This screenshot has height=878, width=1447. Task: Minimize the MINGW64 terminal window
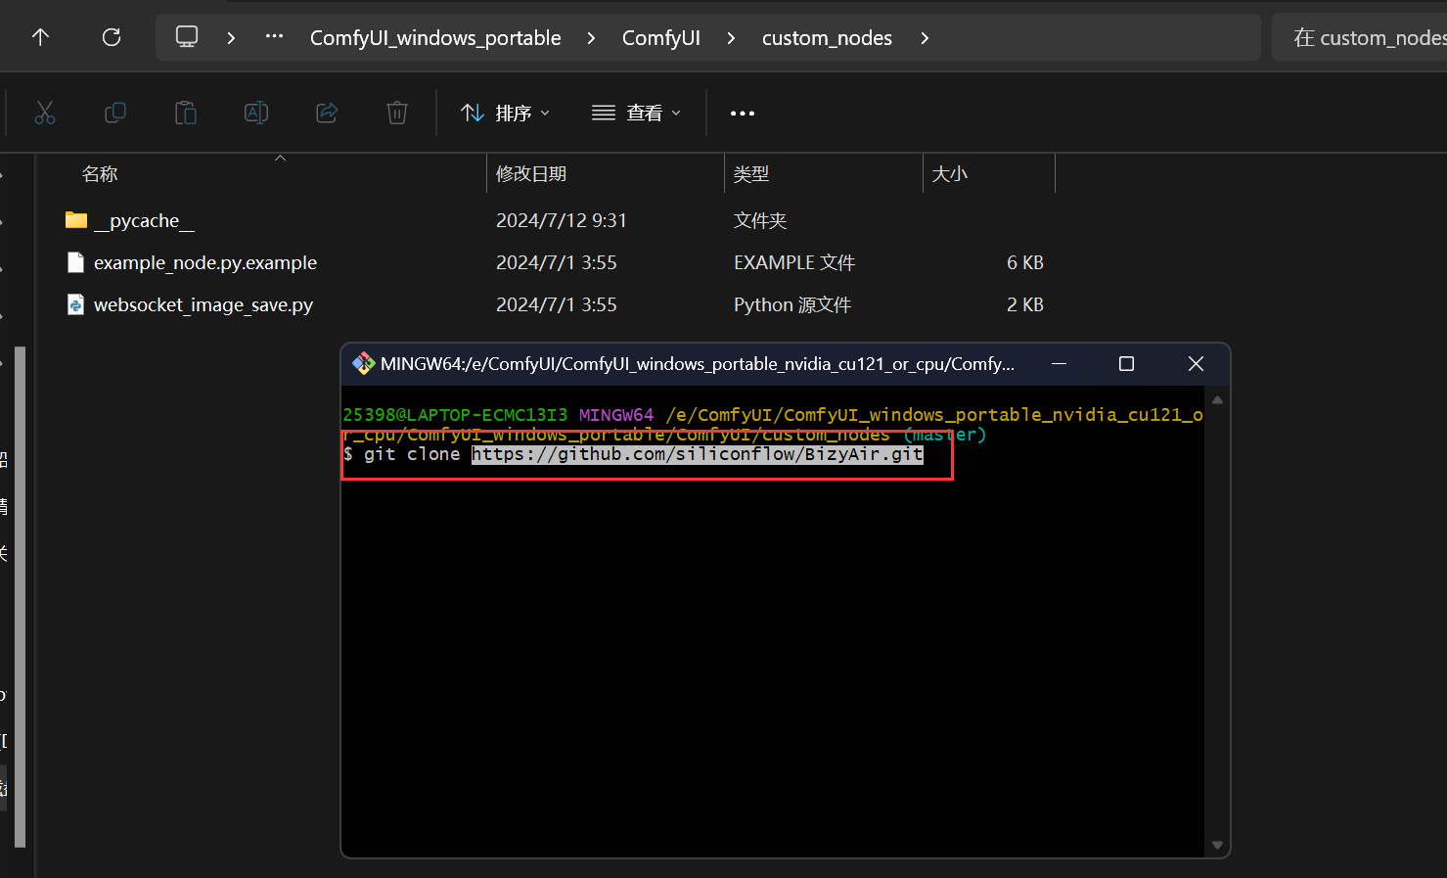click(1059, 364)
